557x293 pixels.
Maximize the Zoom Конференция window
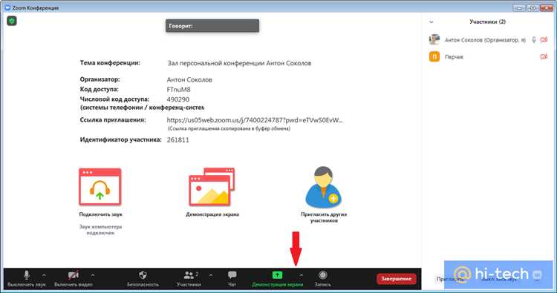[532, 8]
